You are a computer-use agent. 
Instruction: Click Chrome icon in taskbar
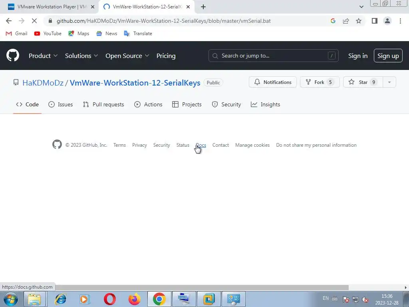coord(159,299)
